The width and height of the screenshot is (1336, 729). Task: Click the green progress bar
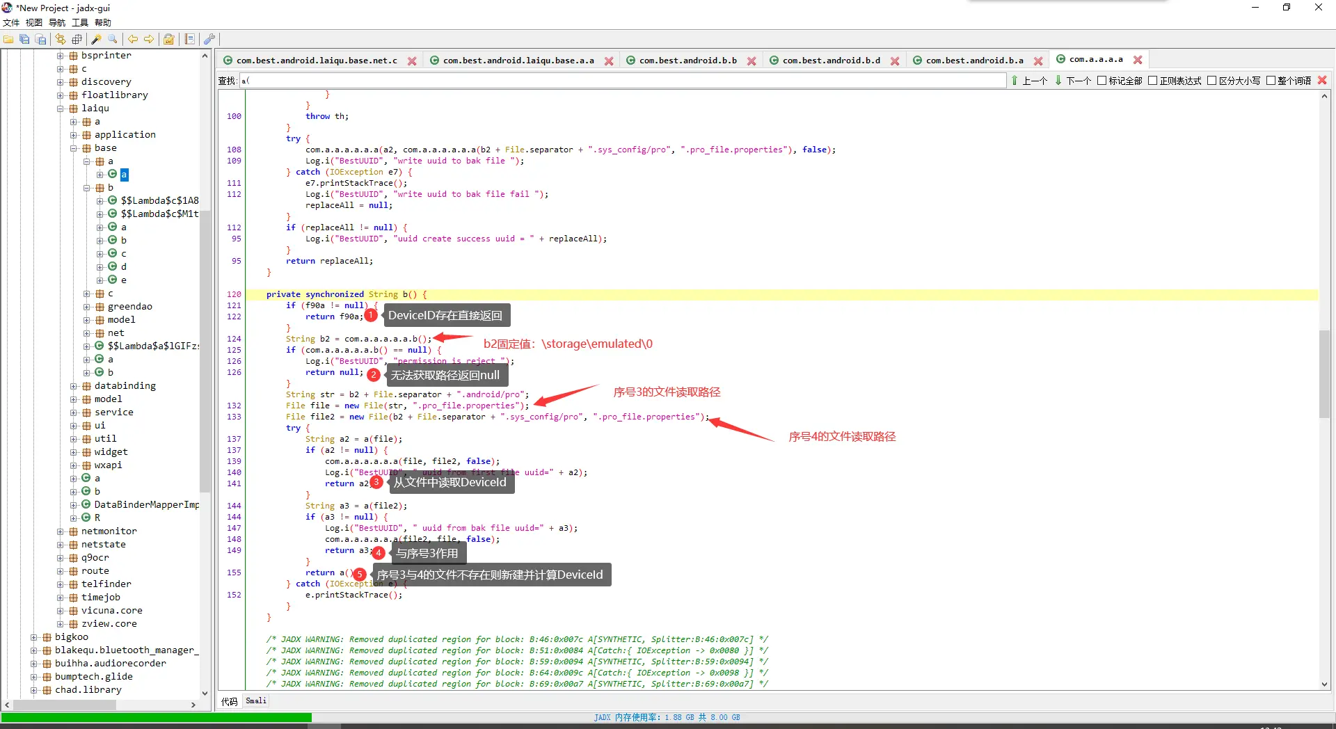157,717
